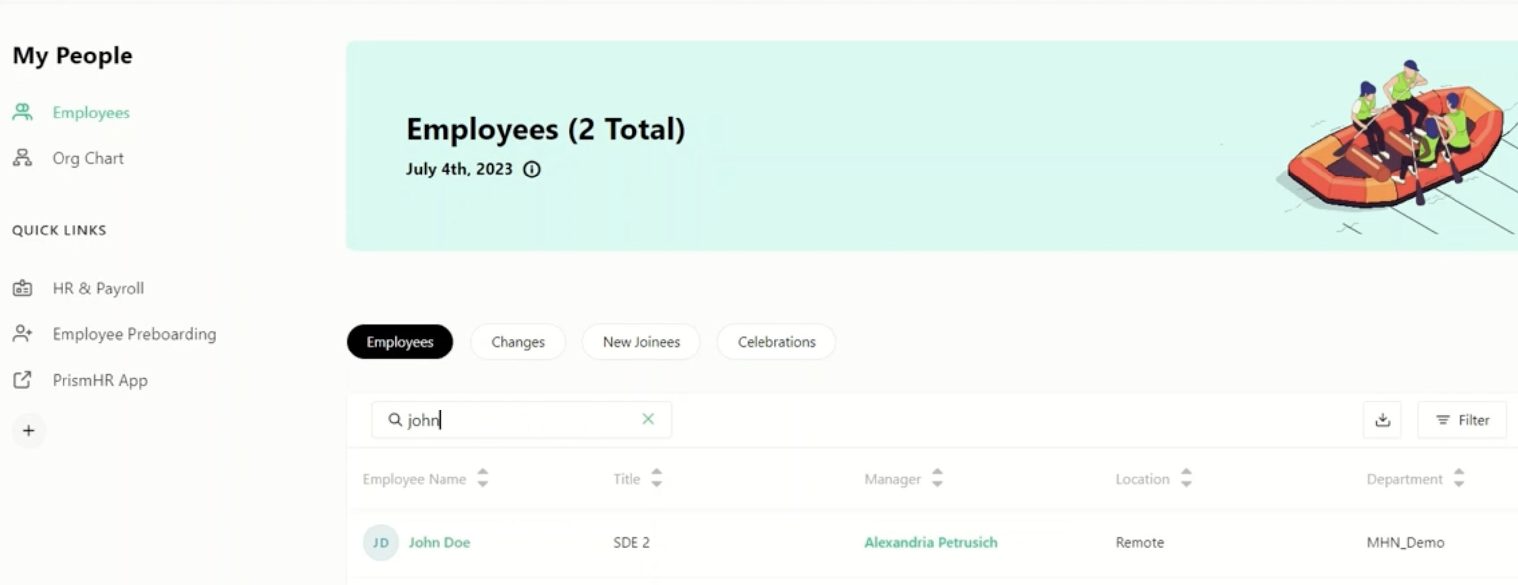Click the PrismHR App external-link icon

pos(22,380)
